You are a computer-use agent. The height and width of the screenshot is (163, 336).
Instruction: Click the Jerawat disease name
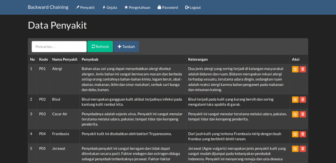59,149
